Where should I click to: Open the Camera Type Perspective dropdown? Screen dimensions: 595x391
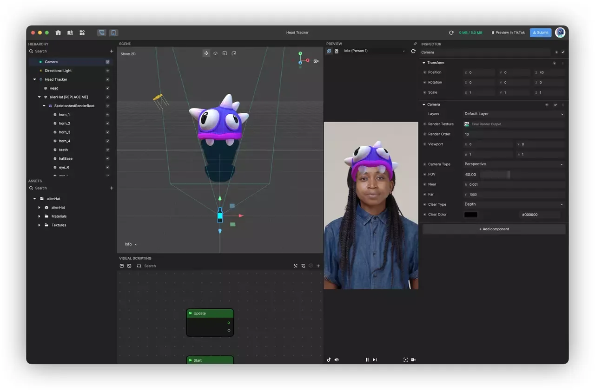[x=513, y=164]
